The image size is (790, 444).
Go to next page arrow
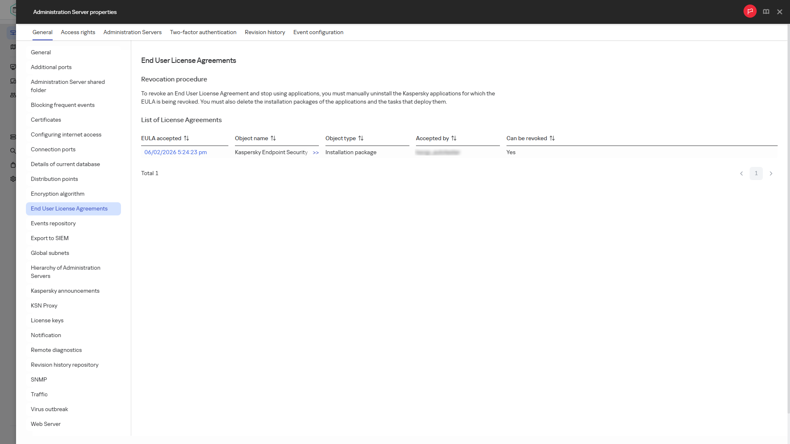771,173
